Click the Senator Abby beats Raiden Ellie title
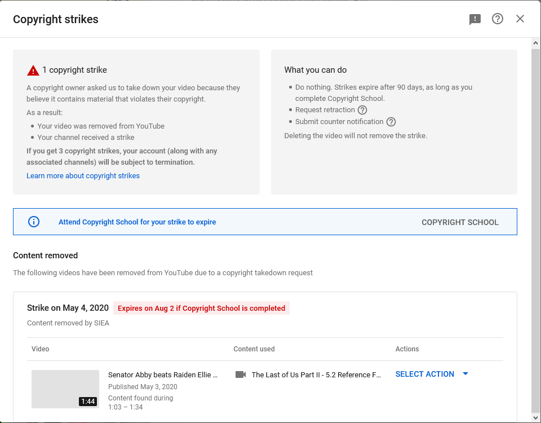The width and height of the screenshot is (541, 423). (x=163, y=375)
